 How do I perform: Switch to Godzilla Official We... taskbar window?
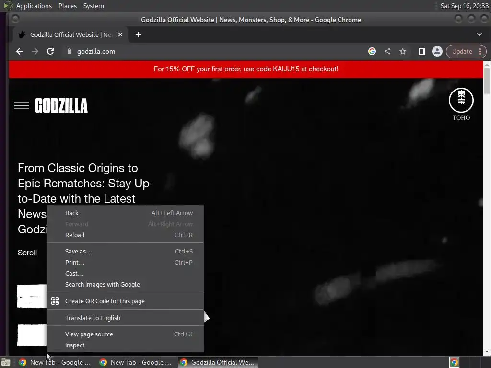[218, 362]
